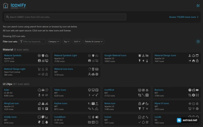Click the shopping cart in Myna UI Icons card
This screenshot has height=127, width=203.
pyautogui.click(x=190, y=109)
